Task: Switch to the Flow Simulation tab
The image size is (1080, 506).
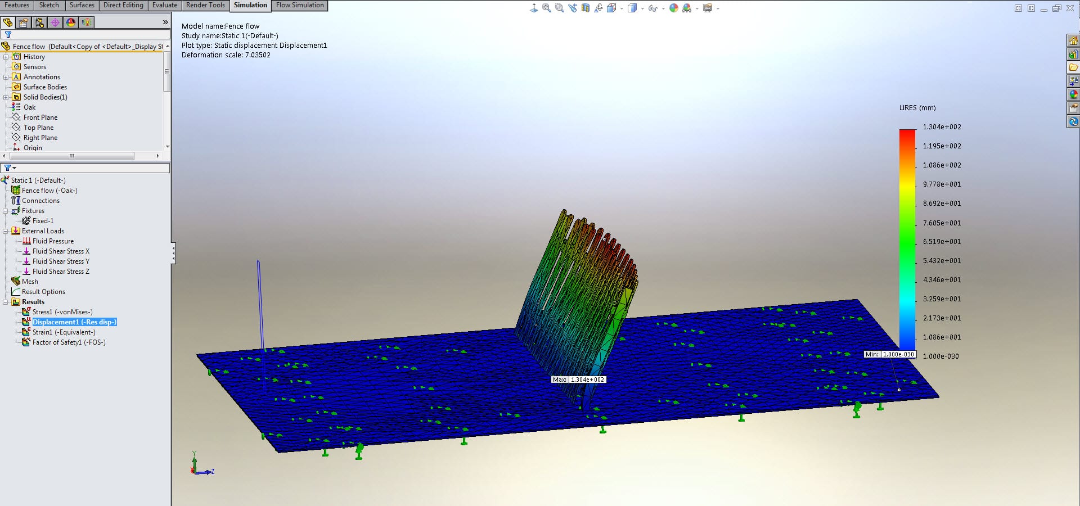Action: [300, 5]
